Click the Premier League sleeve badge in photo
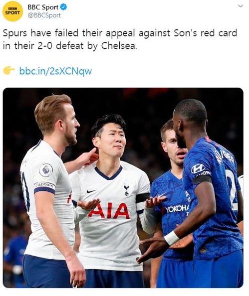Screen dimensions: 249x296 (46, 170)
